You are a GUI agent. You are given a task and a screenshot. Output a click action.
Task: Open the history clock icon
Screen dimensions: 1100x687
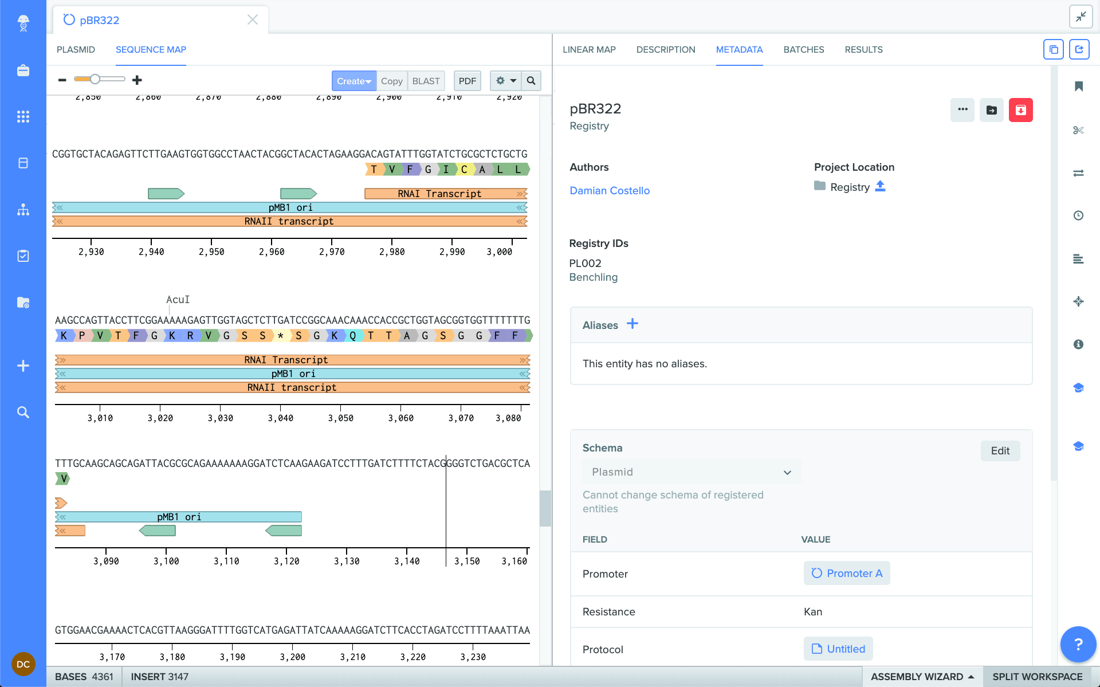tap(1078, 215)
